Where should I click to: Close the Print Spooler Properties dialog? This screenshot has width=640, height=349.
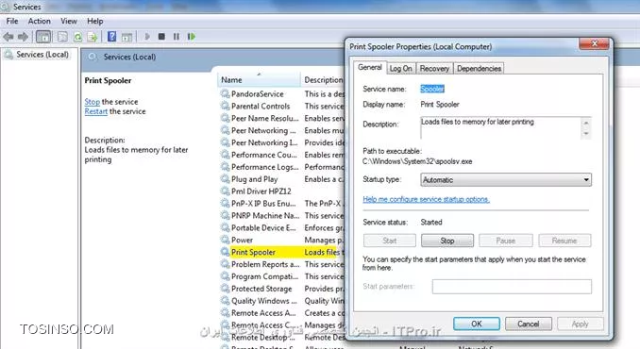[595, 43]
